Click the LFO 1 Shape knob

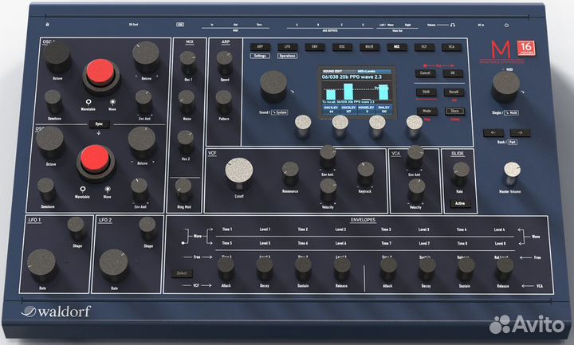coord(77,229)
